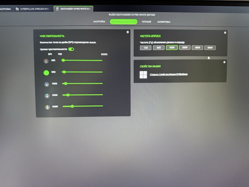Click the 1600 DPI slider handle
Viewport: 249px width, 187px height.
66,83
